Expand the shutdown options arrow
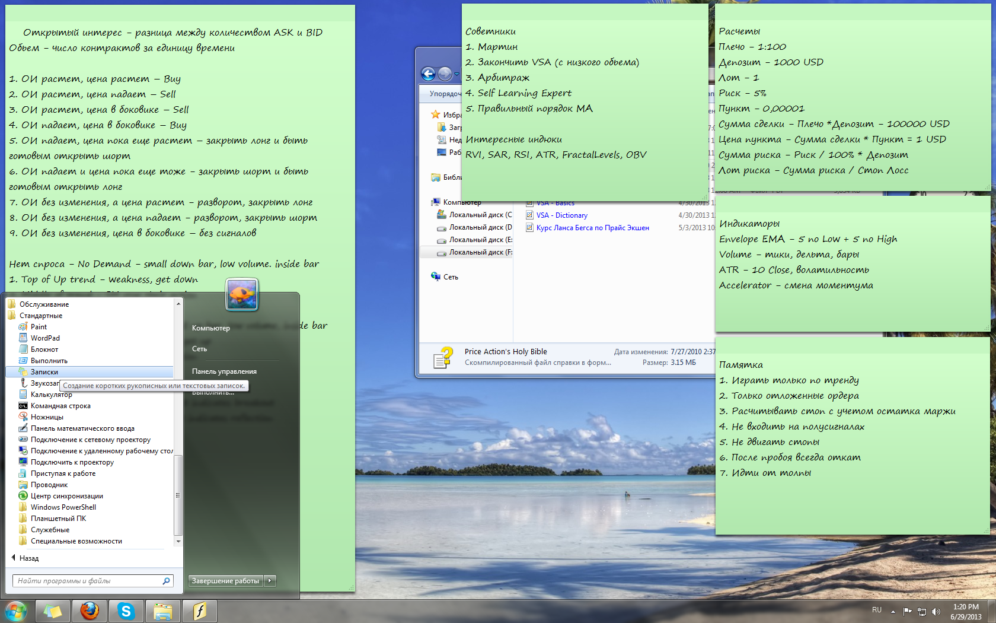Screen dimensions: 996x623 pos(270,581)
